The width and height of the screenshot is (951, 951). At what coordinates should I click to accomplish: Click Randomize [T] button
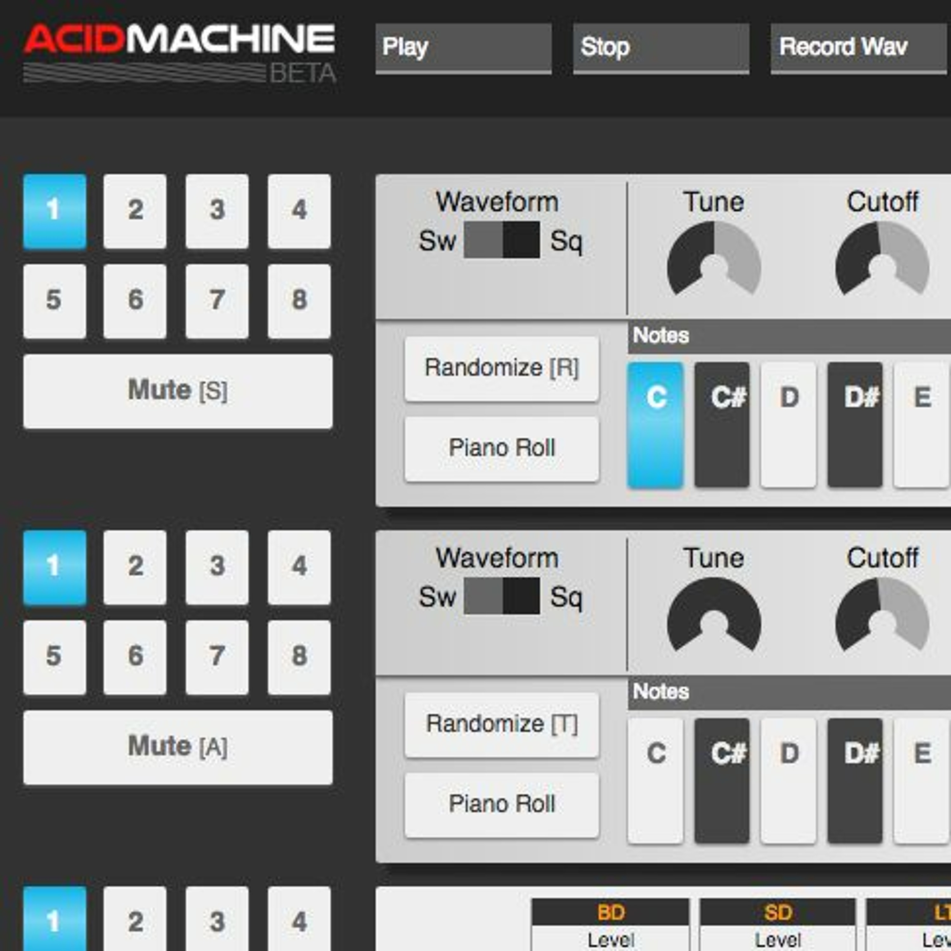(x=501, y=725)
